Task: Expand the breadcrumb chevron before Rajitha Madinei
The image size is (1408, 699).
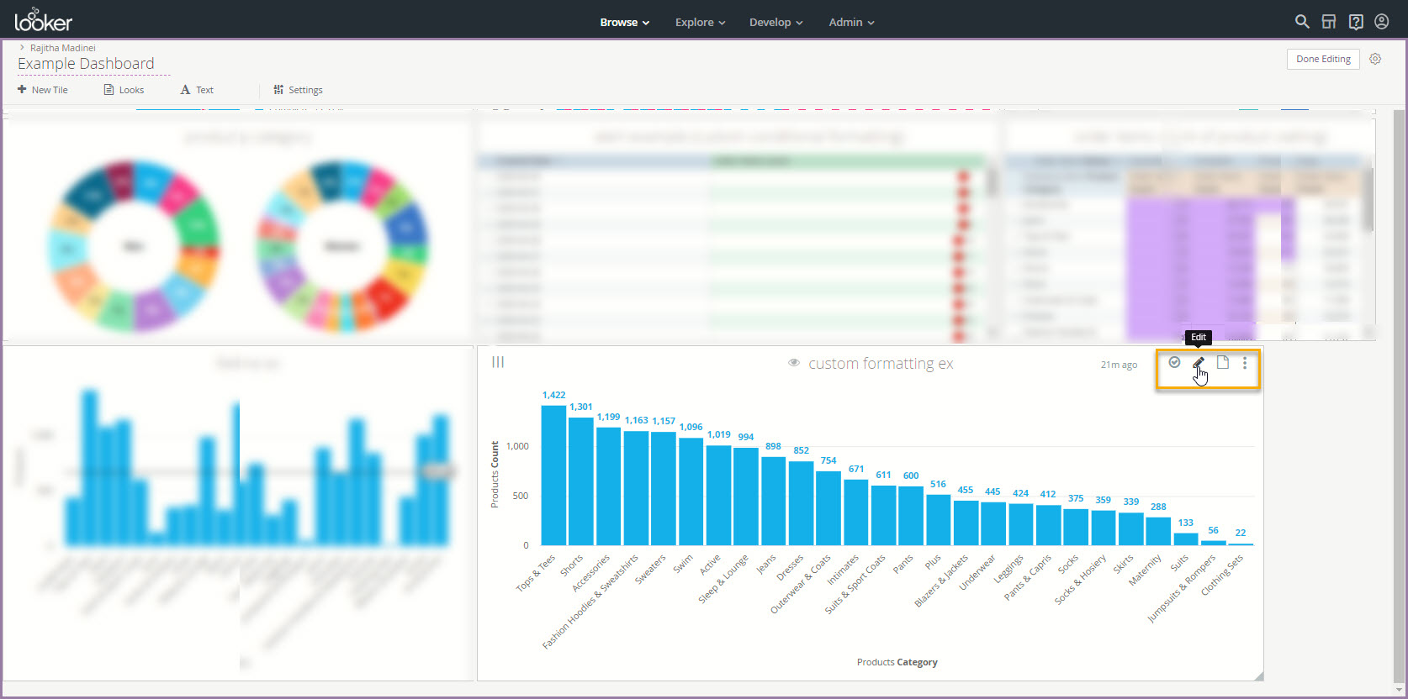Action: click(22, 48)
